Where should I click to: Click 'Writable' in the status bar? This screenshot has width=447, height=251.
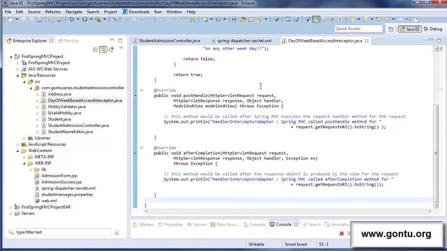(256, 244)
